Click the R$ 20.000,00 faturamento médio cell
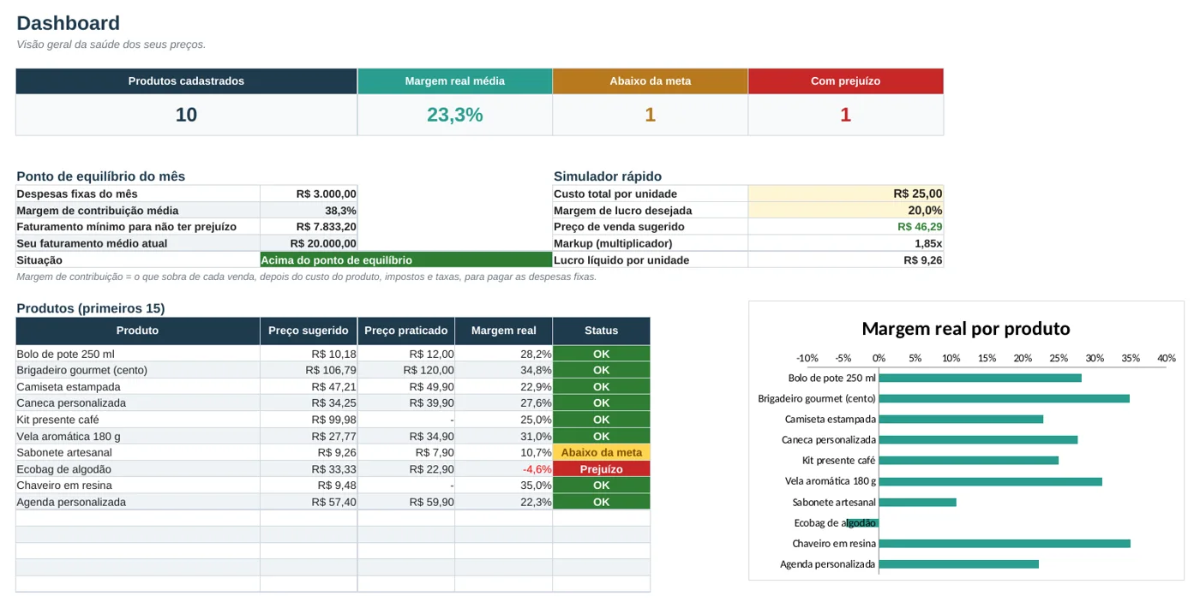Screen dimensions: 1200x608 (309, 243)
